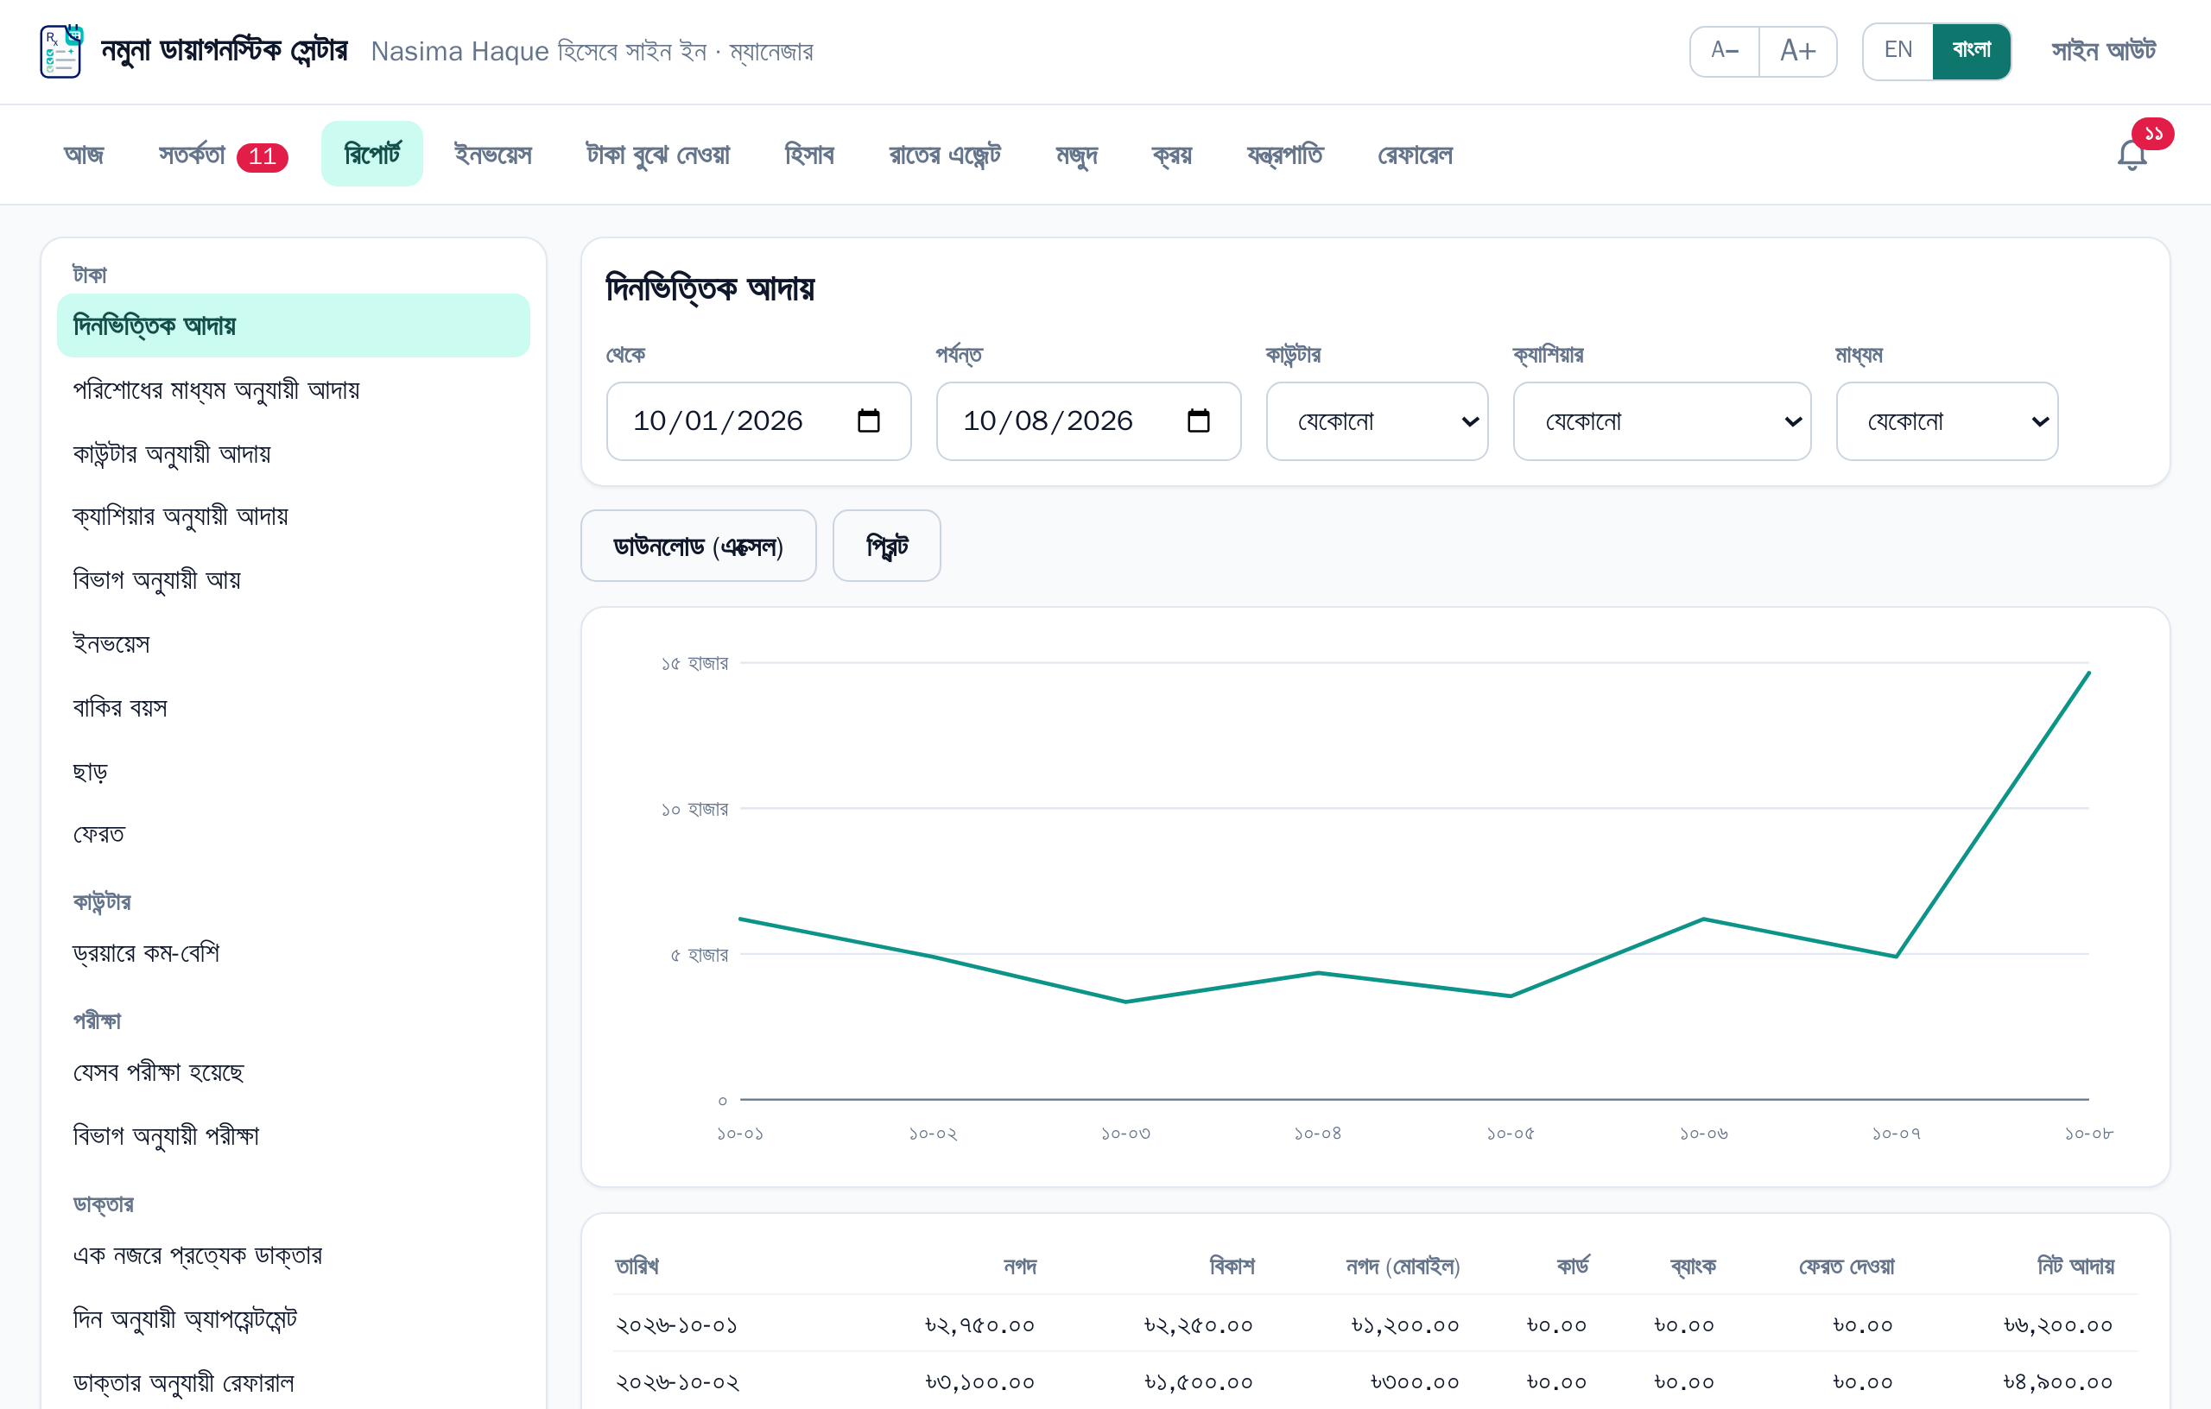Open বাকির বয়স report
This screenshot has width=2211, height=1409.
tap(293, 708)
